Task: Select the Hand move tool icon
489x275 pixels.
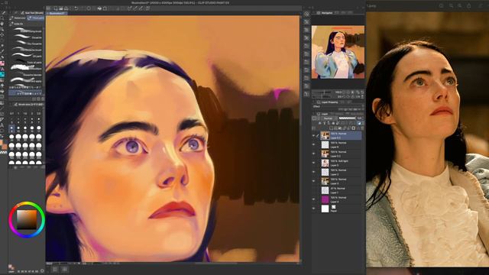Action: tap(2, 24)
